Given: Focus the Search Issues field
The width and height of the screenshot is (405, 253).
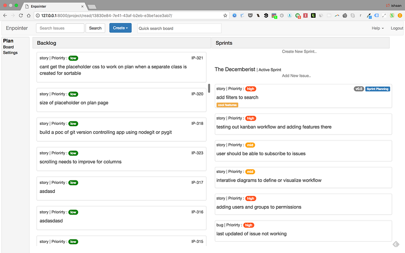Looking at the screenshot, I should (60, 28).
